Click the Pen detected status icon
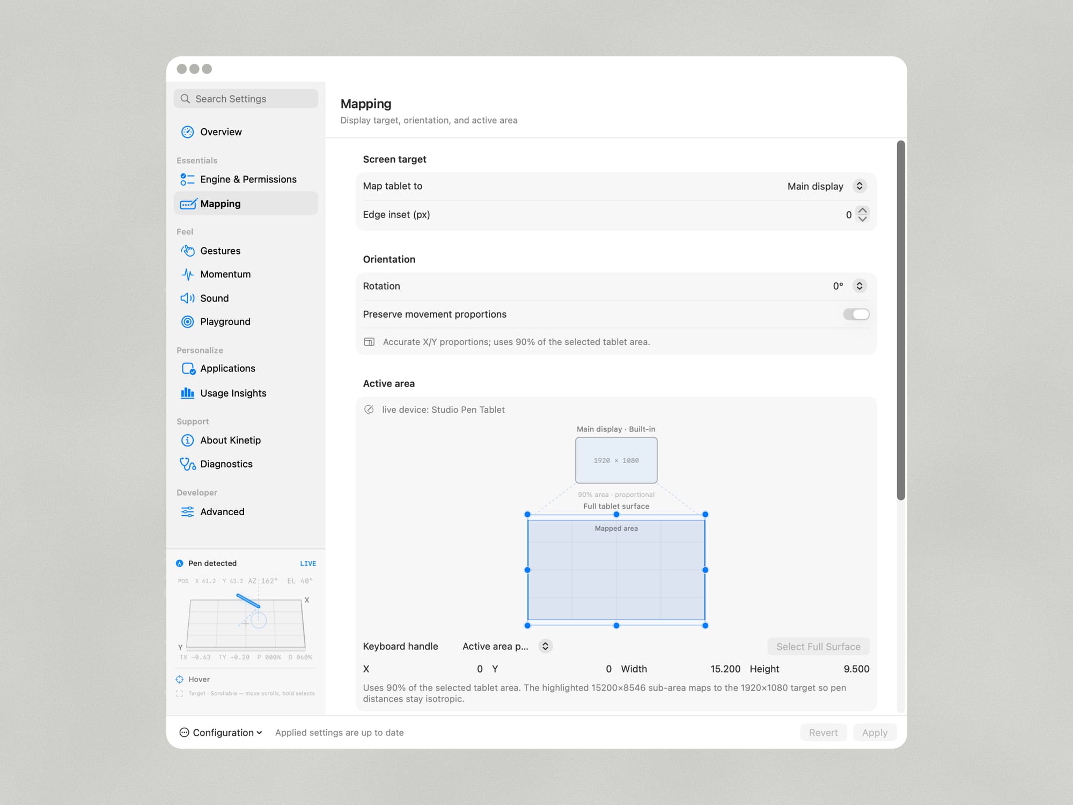 coord(180,563)
